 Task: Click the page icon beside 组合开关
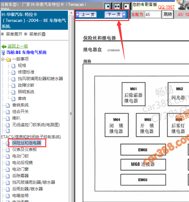pos(8,112)
